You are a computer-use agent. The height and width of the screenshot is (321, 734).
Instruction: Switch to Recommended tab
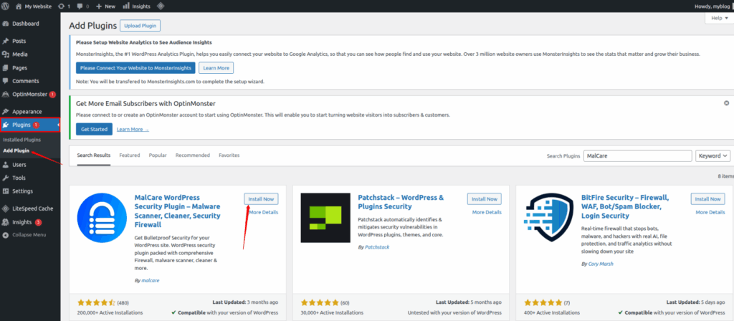click(193, 155)
